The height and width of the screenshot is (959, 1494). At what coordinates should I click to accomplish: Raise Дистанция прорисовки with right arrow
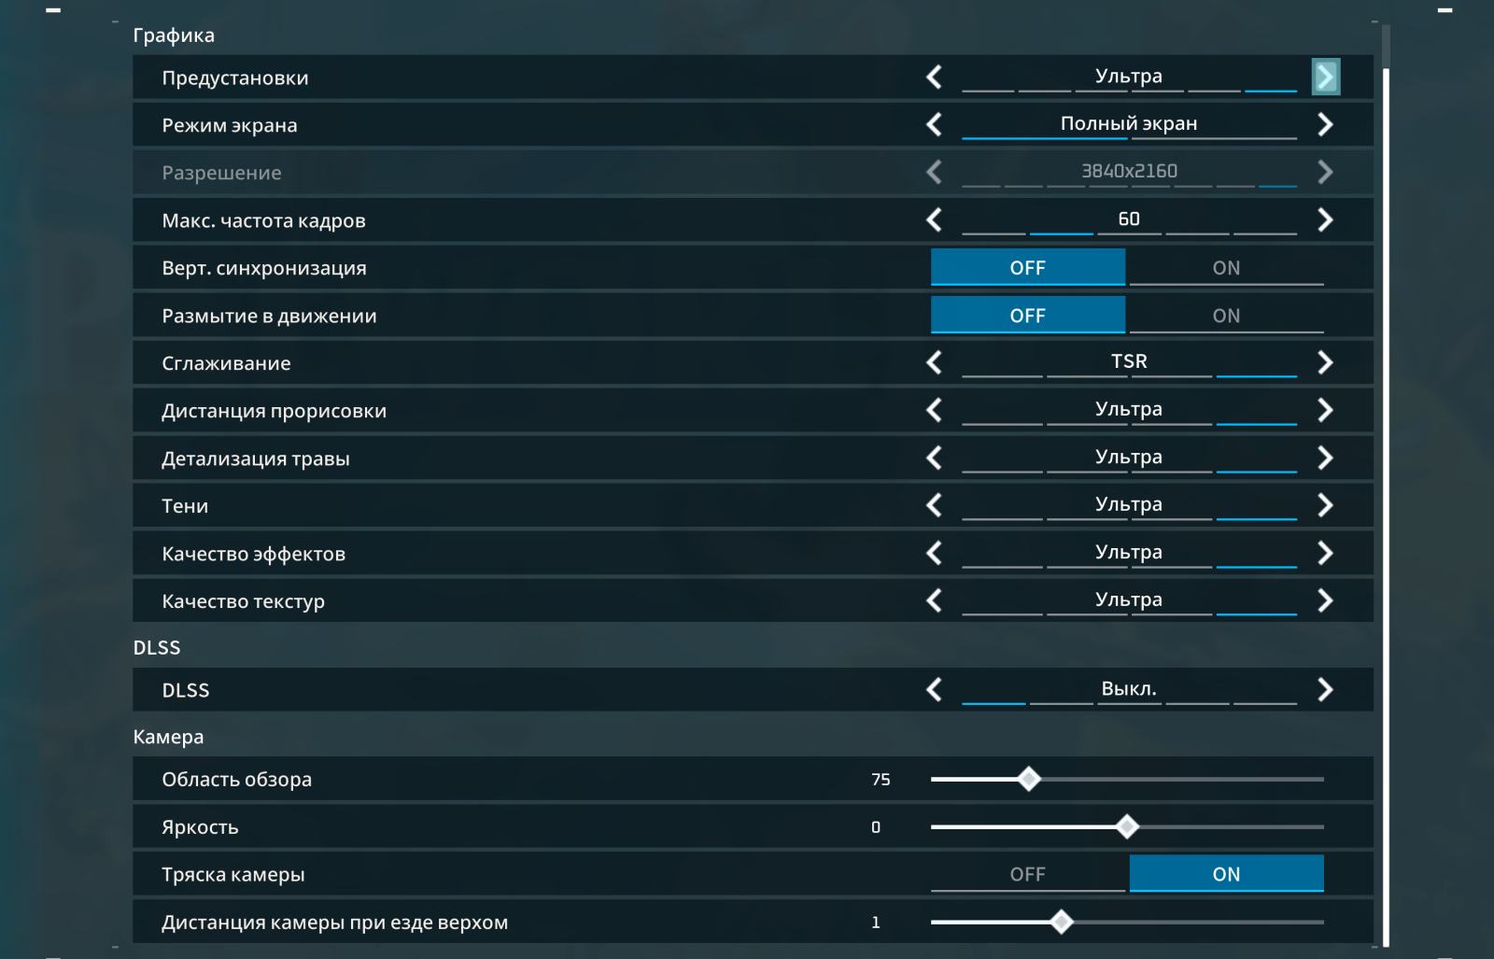point(1325,410)
